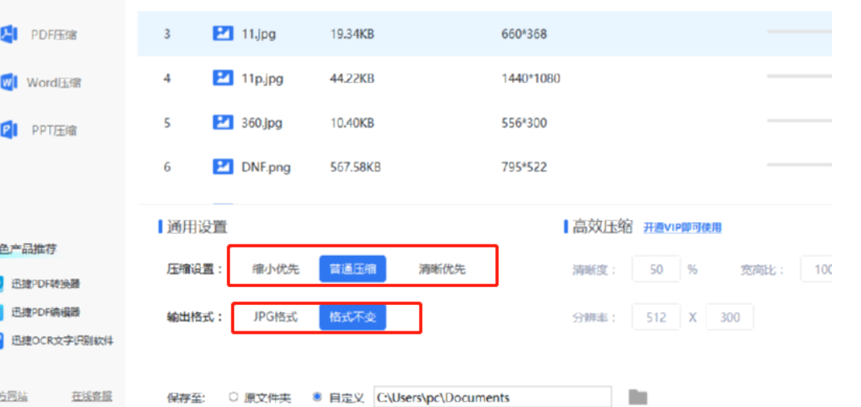Click file size 567.58KB
This screenshot has width=861, height=407.
pyautogui.click(x=355, y=167)
